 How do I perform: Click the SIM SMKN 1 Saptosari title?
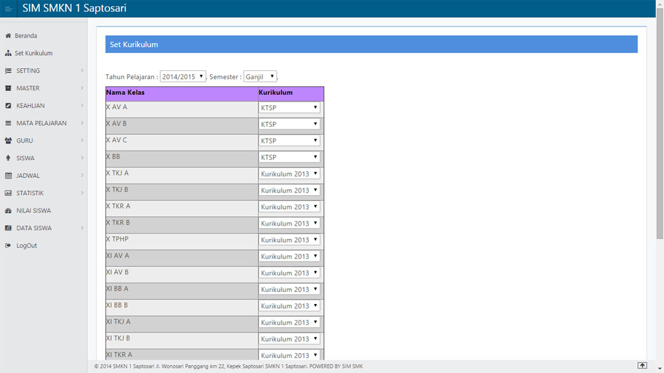[74, 9]
